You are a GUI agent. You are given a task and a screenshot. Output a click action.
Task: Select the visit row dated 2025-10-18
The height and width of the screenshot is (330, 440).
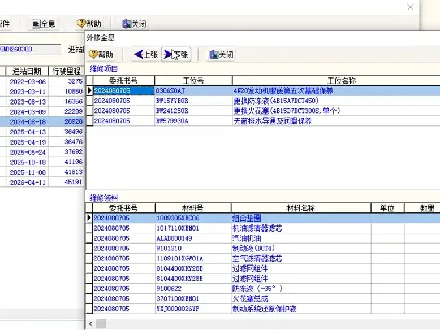(x=42, y=162)
